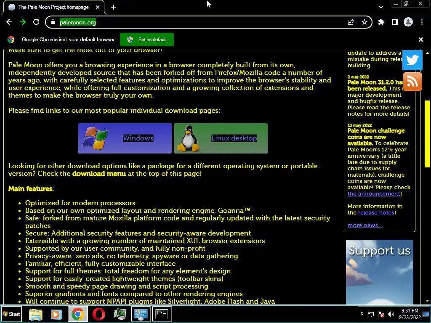Image resolution: width=431 pixels, height=323 pixels.
Task: Open the Action Center flag icon
Action: 381,314
